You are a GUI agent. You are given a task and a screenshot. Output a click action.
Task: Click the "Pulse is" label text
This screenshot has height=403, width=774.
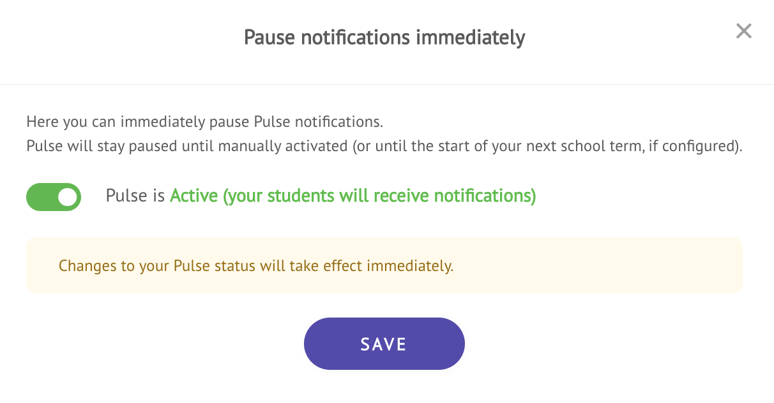point(135,196)
